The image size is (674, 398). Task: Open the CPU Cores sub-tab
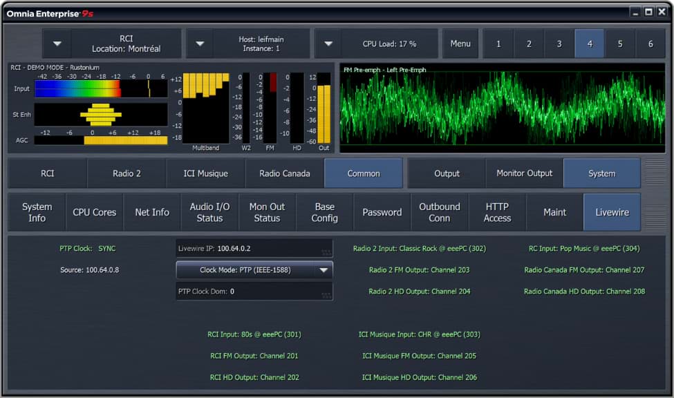point(95,212)
